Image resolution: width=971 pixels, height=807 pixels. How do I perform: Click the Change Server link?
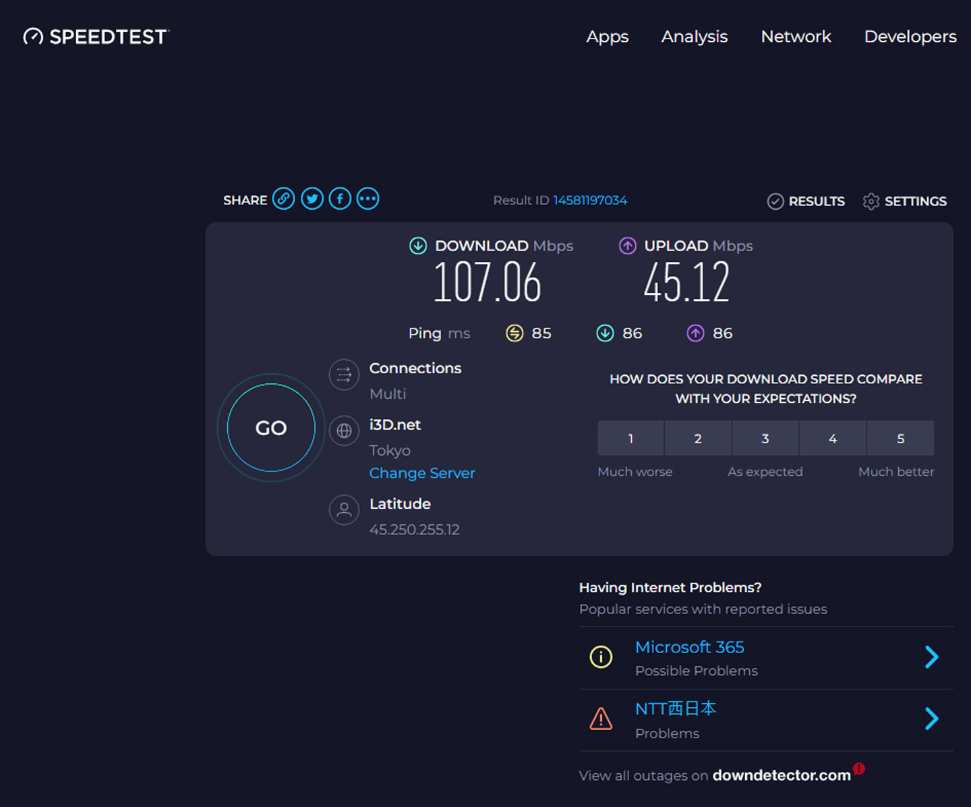tap(422, 473)
